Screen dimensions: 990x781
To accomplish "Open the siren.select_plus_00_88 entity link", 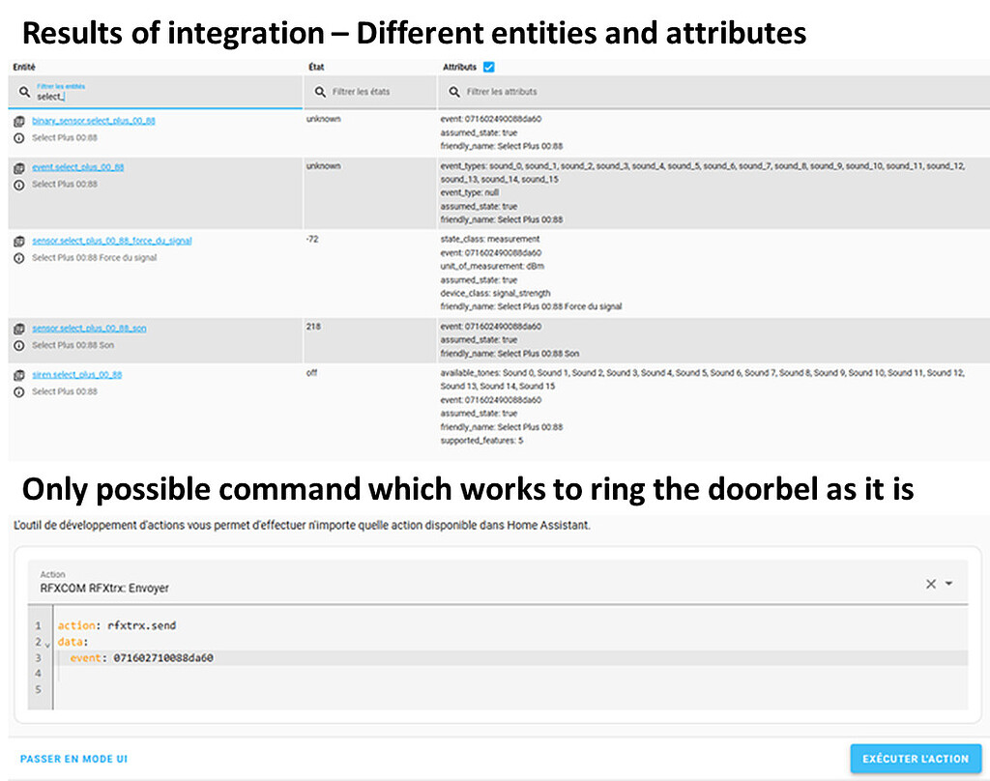I will 77,375.
